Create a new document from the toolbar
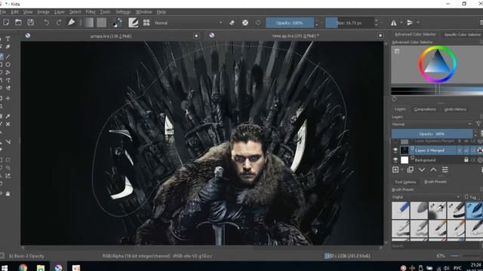 (6, 23)
